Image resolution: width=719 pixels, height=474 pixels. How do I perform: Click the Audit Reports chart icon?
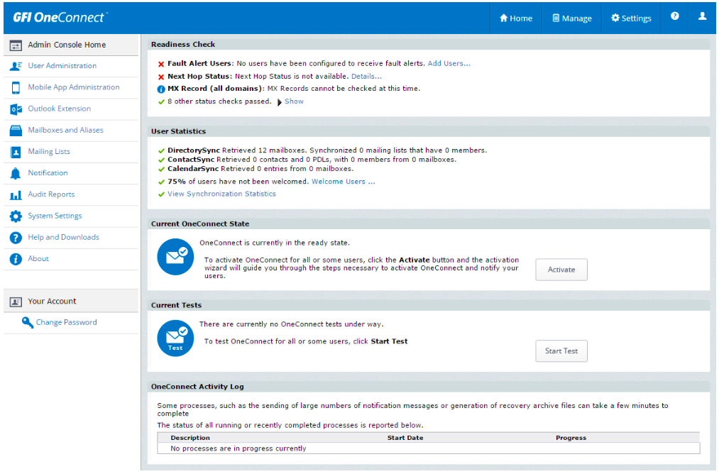pyautogui.click(x=16, y=195)
